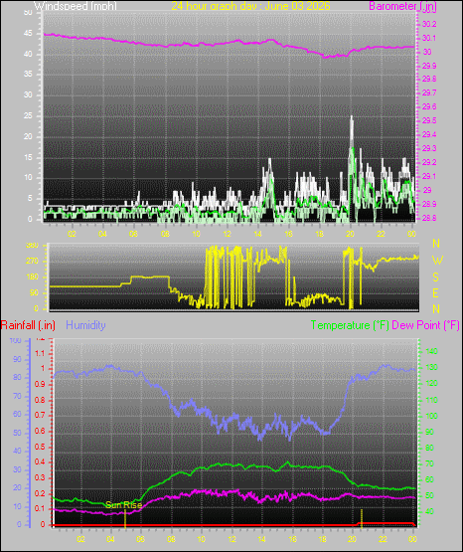This screenshot has height=552, width=463.
Task: Click the '90' wind direction axis value
Action: pyautogui.click(x=34, y=292)
